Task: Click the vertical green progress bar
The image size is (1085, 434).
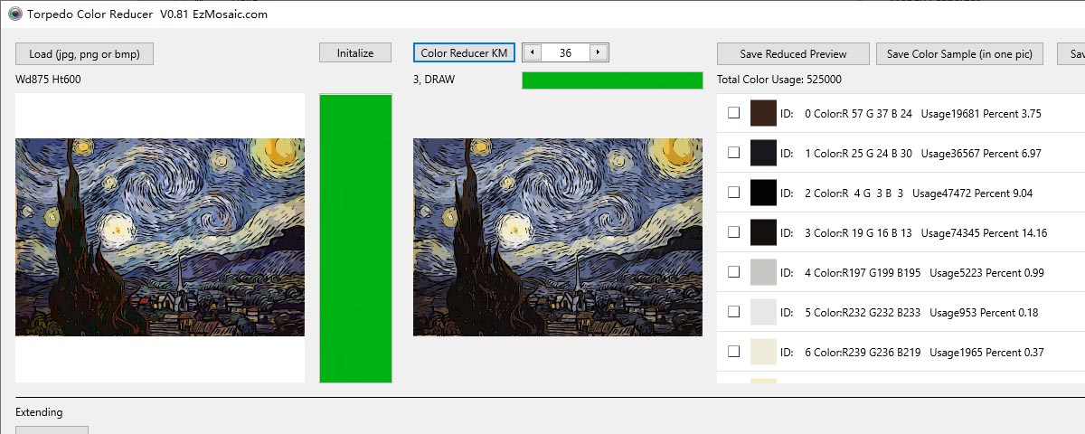Action: point(355,238)
